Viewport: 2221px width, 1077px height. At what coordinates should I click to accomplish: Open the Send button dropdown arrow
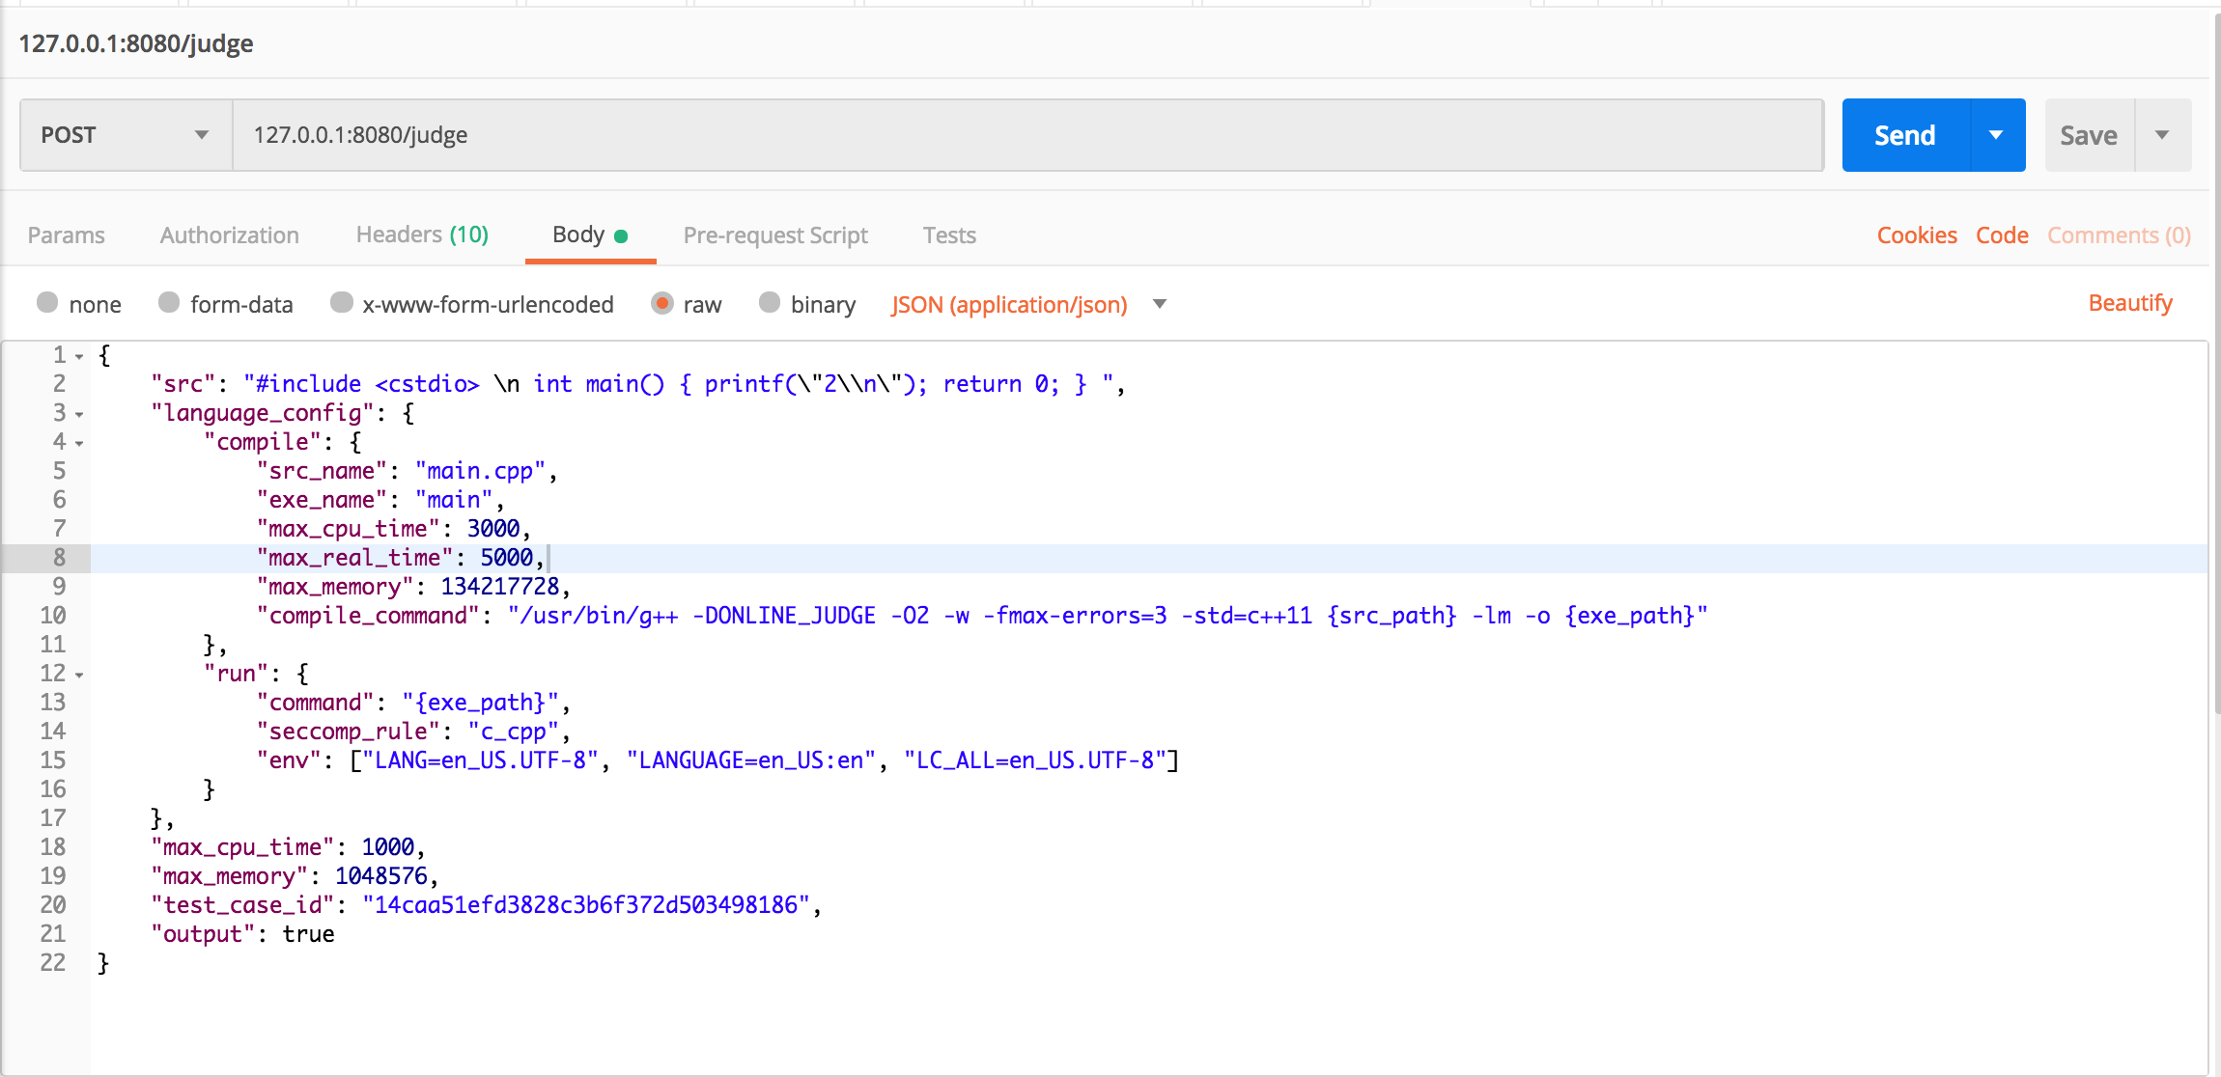point(1996,135)
